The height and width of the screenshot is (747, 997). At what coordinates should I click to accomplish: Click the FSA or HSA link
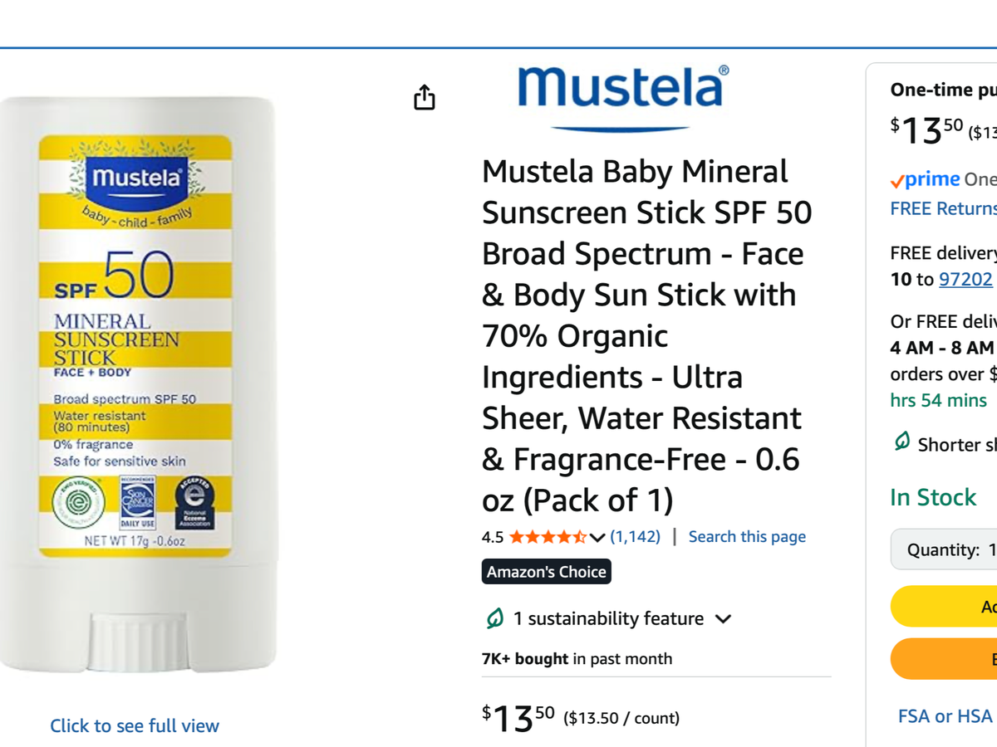pyautogui.click(x=945, y=715)
